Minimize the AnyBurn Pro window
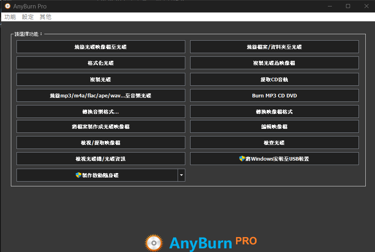375x252 pixels. coord(330,6)
